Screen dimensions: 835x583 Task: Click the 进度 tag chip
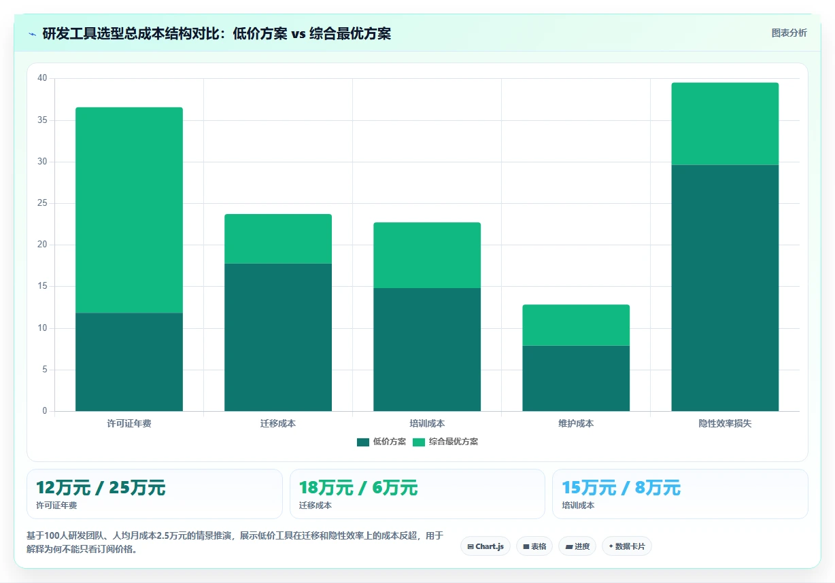[577, 546]
